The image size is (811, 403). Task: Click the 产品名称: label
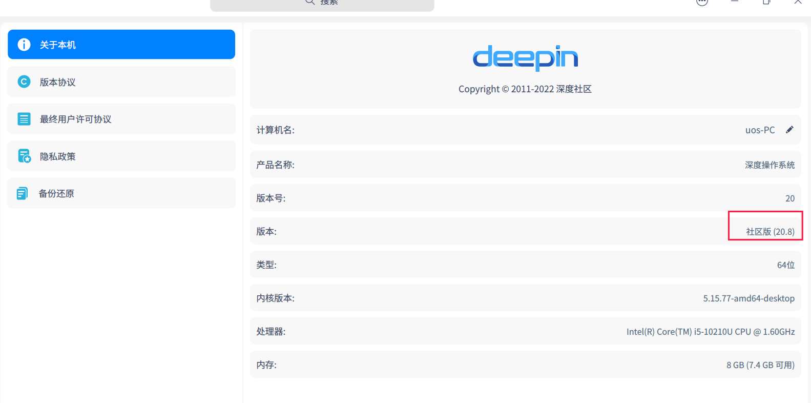[x=276, y=165]
